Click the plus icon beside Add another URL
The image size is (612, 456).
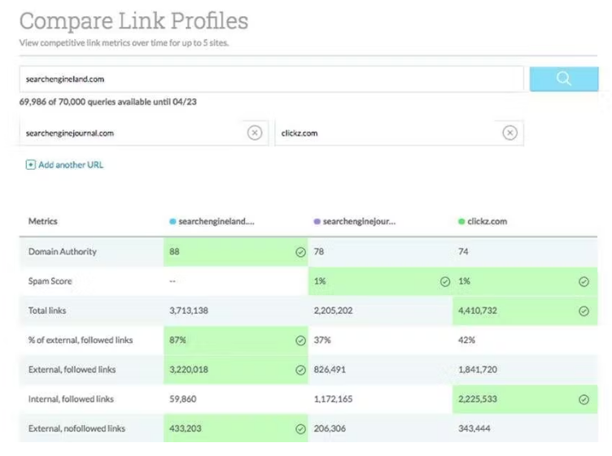[31, 165]
